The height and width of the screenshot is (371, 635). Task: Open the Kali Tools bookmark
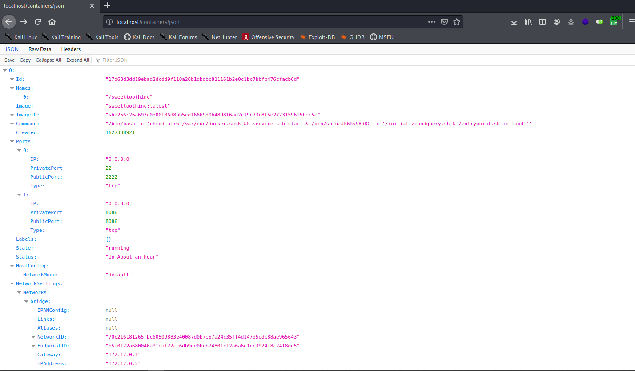pos(102,37)
